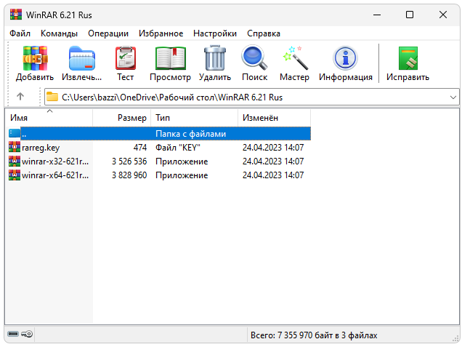Open the Просмотр (View) book icon
Viewport: 462px width, 347px height.
(170, 58)
